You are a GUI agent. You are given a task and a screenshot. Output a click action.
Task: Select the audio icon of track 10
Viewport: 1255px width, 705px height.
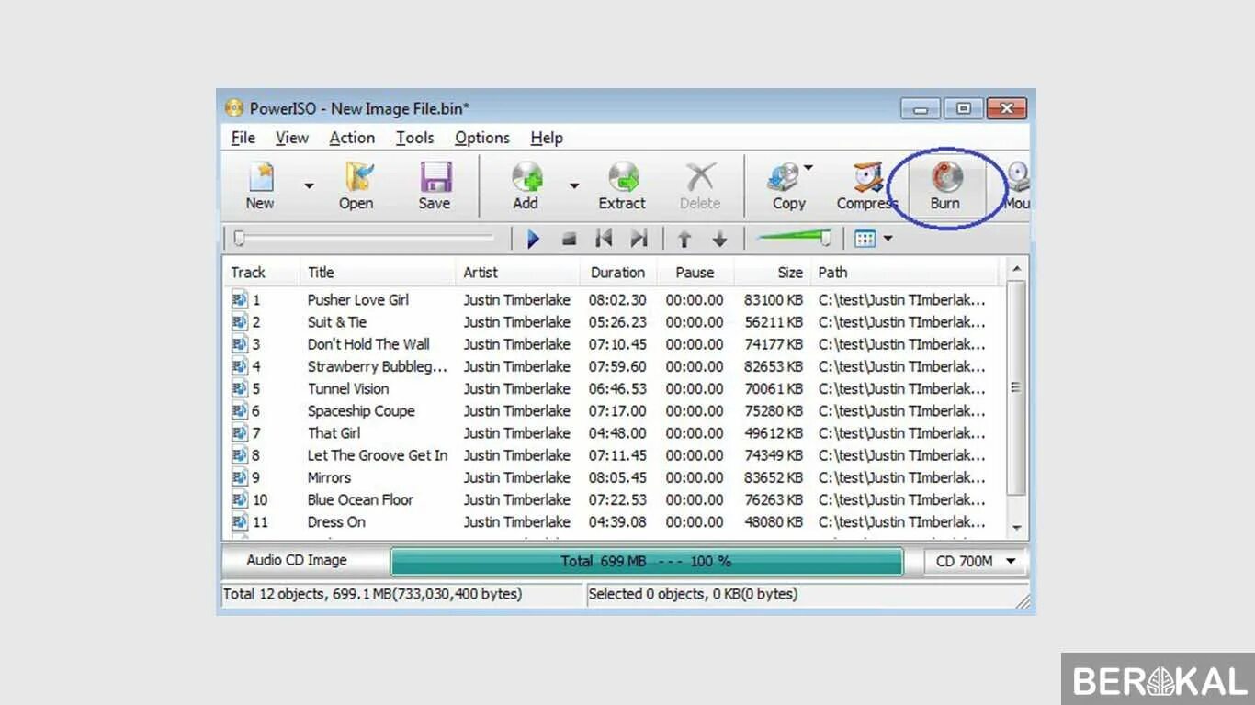point(240,499)
